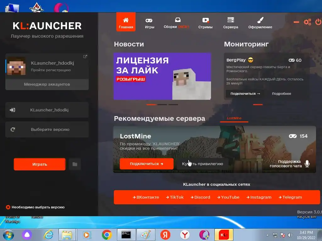This screenshot has height=241, width=322.
Task: Click the power off icon
Action: pos(318,22)
